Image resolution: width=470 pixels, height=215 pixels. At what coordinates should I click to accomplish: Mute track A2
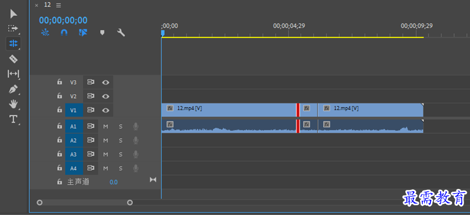(105, 140)
